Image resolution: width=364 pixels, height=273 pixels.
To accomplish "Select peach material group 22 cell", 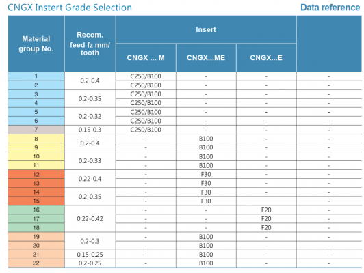I will pyautogui.click(x=36, y=263).
